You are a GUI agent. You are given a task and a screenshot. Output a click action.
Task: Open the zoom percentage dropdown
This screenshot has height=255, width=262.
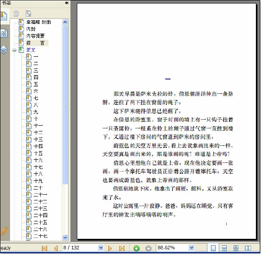(x=192, y=248)
